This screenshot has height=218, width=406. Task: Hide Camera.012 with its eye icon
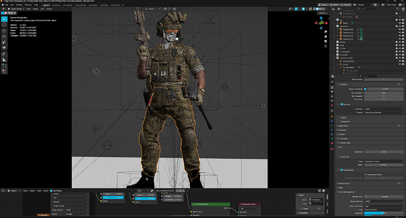pos(400,39)
